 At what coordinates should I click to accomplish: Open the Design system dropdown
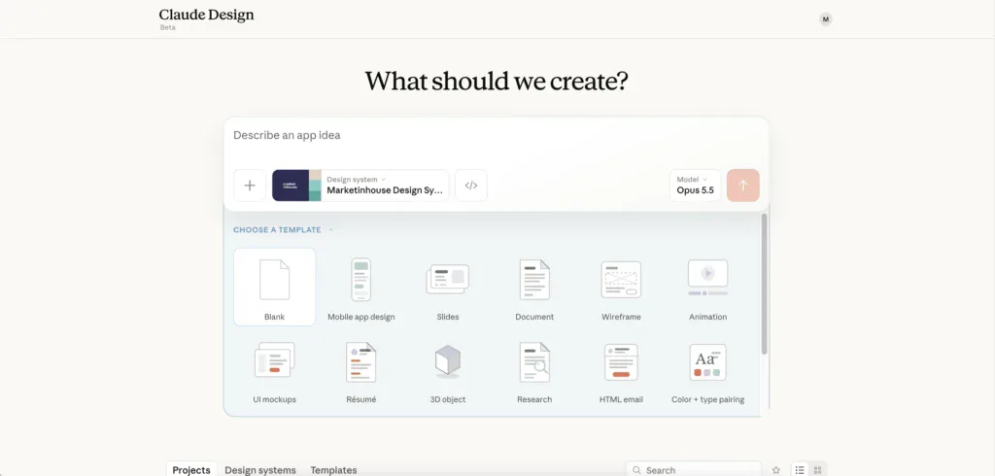360,186
